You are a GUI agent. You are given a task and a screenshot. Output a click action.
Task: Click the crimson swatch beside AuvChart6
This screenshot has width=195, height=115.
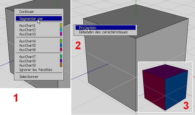pos(61,49)
